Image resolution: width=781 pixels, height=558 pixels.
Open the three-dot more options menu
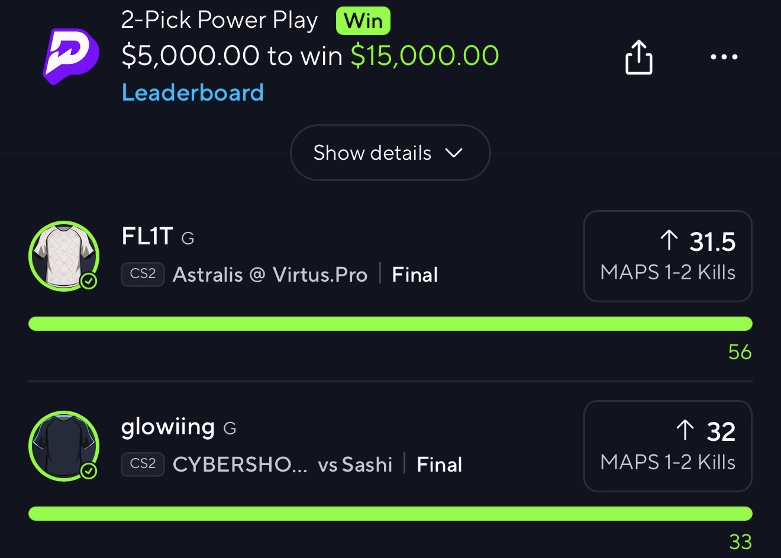724,57
